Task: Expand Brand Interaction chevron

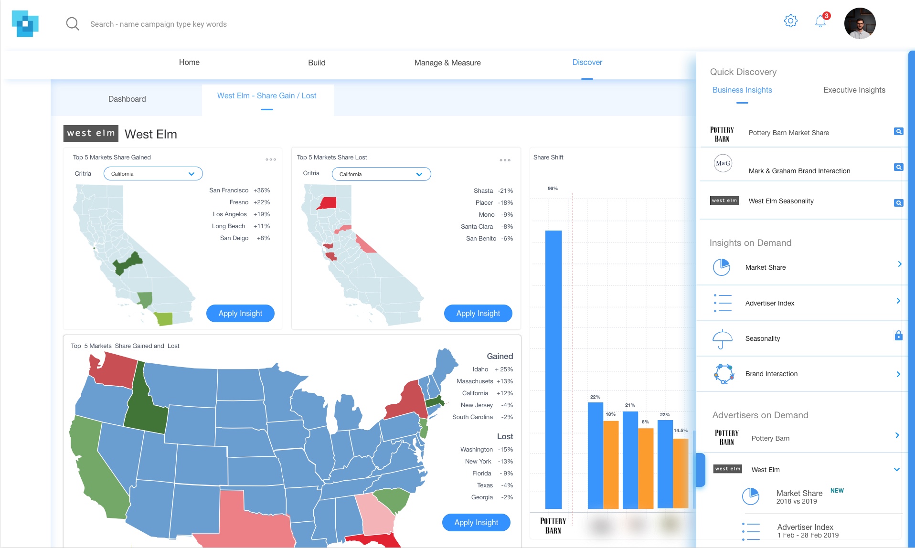Action: (898, 374)
